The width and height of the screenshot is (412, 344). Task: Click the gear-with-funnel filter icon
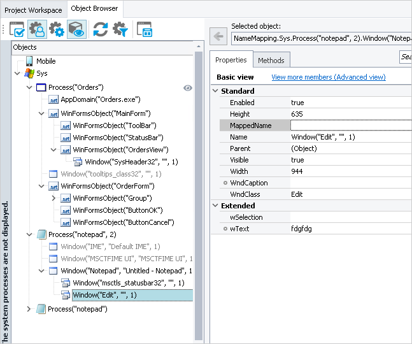pos(120,30)
